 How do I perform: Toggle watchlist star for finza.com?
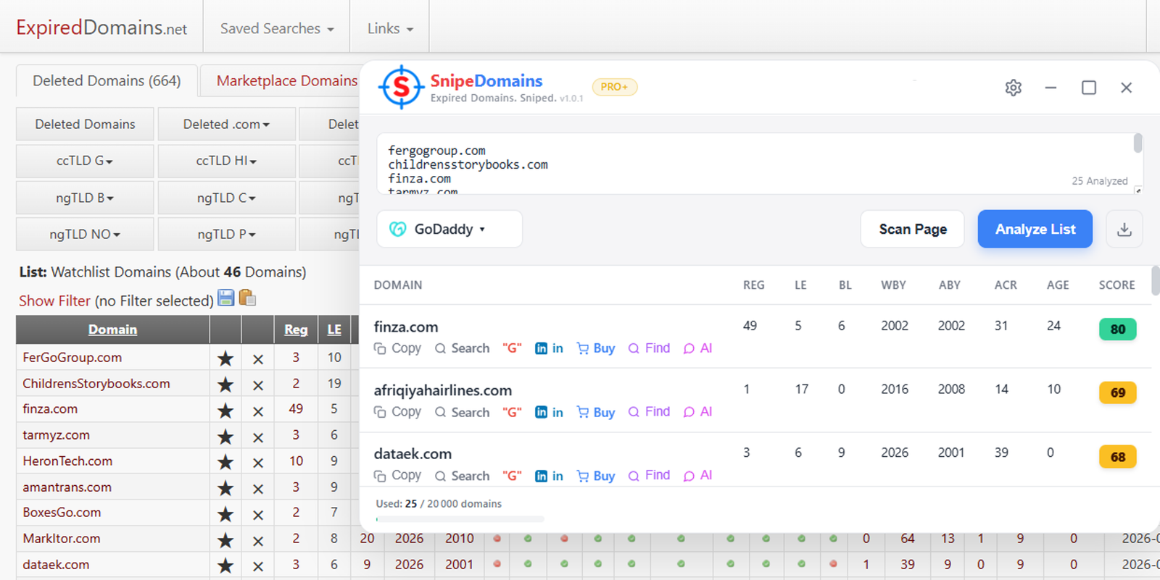(225, 411)
